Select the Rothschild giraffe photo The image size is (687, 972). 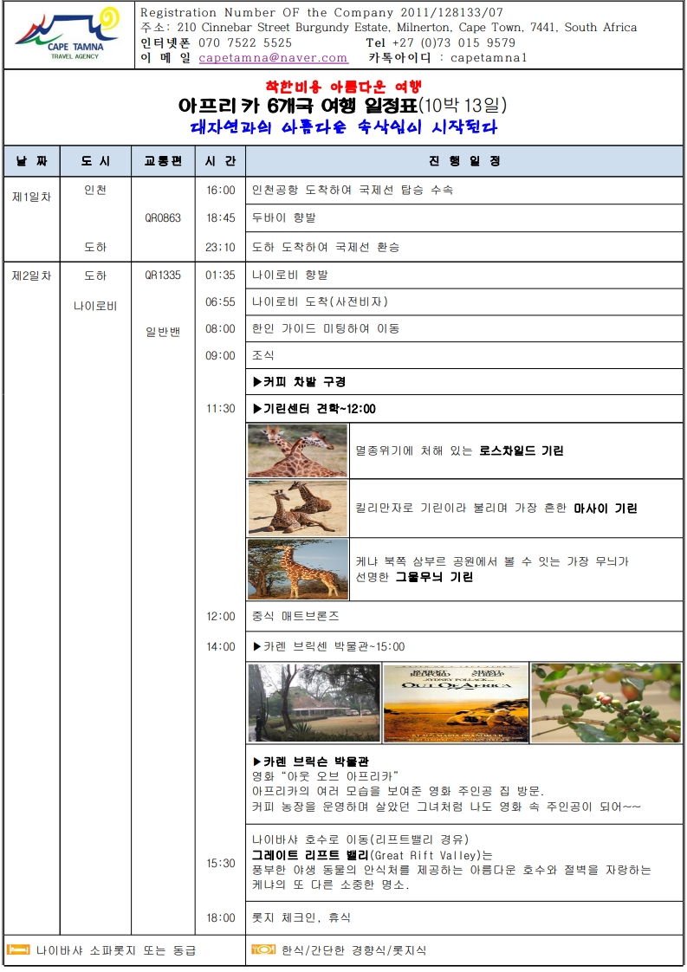pos(297,450)
